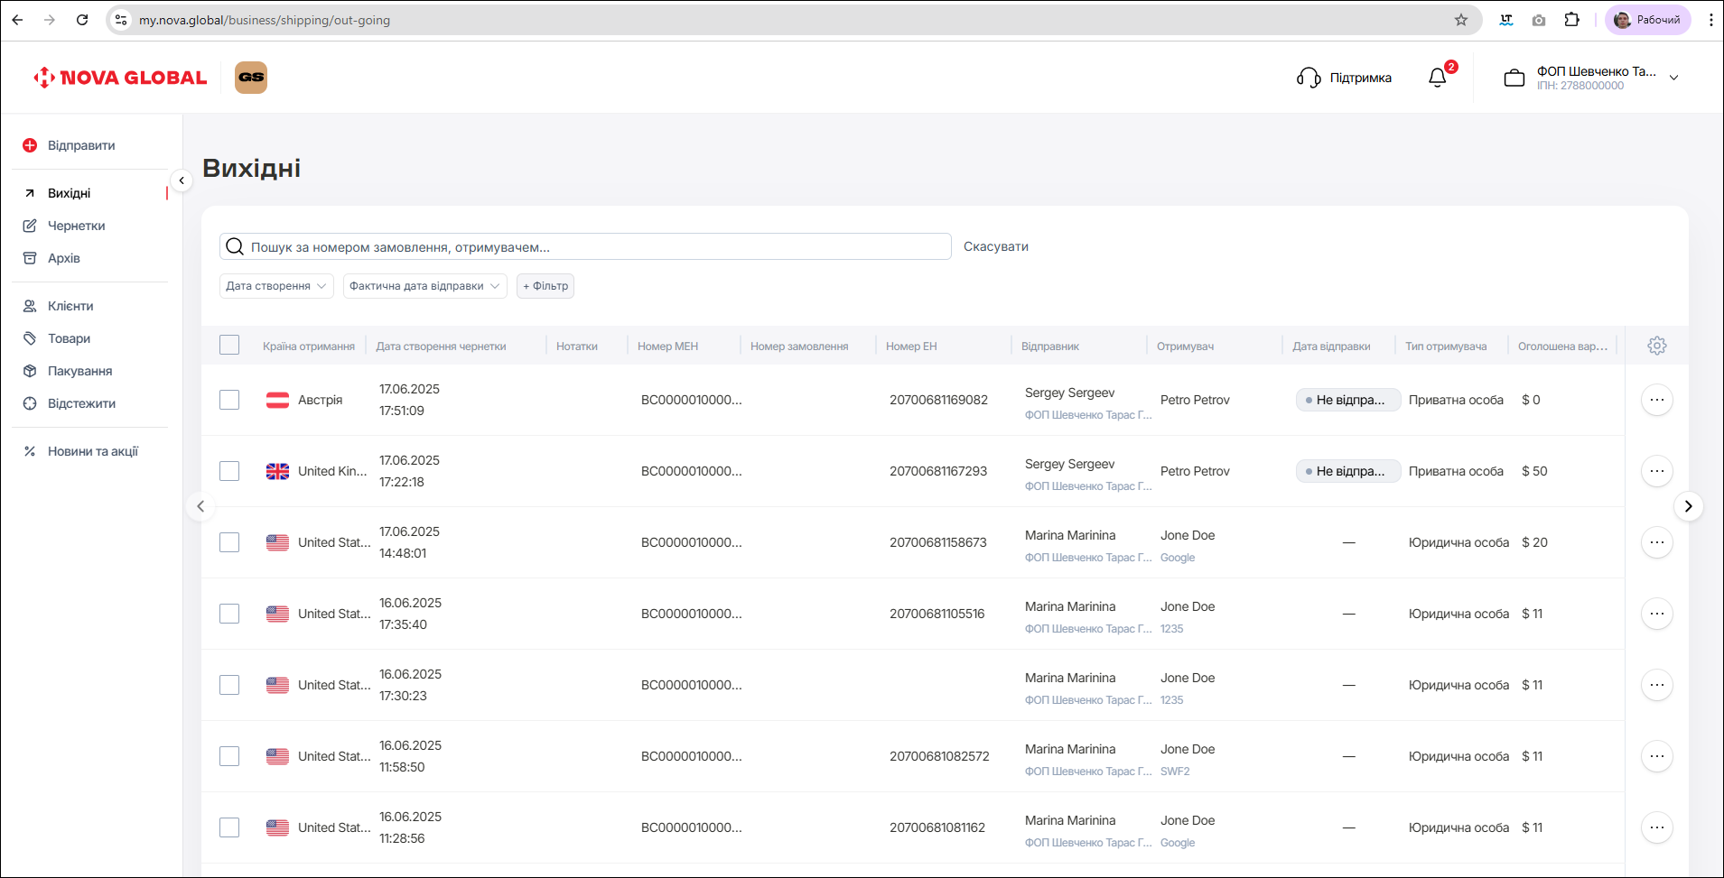Image resolution: width=1724 pixels, height=878 pixels.
Task: Open actions menu for the Австрія row
Action: (x=1657, y=400)
